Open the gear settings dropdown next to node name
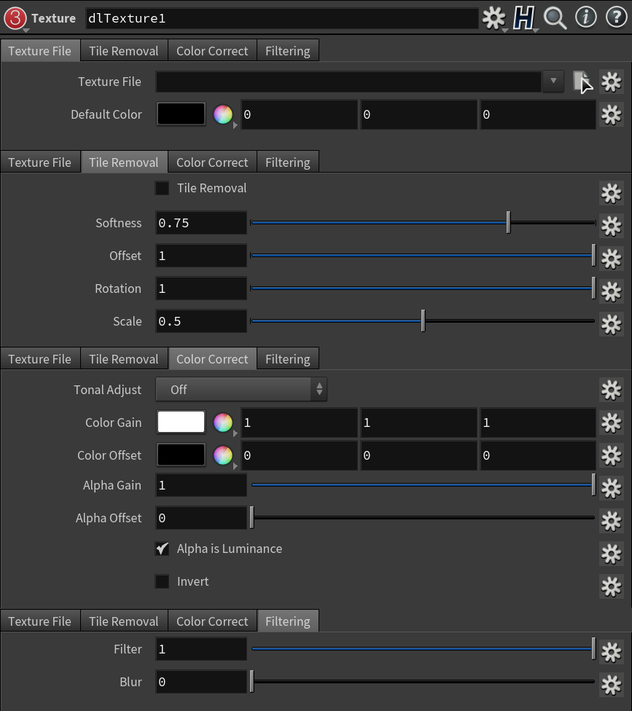This screenshot has height=711, width=632. (494, 18)
